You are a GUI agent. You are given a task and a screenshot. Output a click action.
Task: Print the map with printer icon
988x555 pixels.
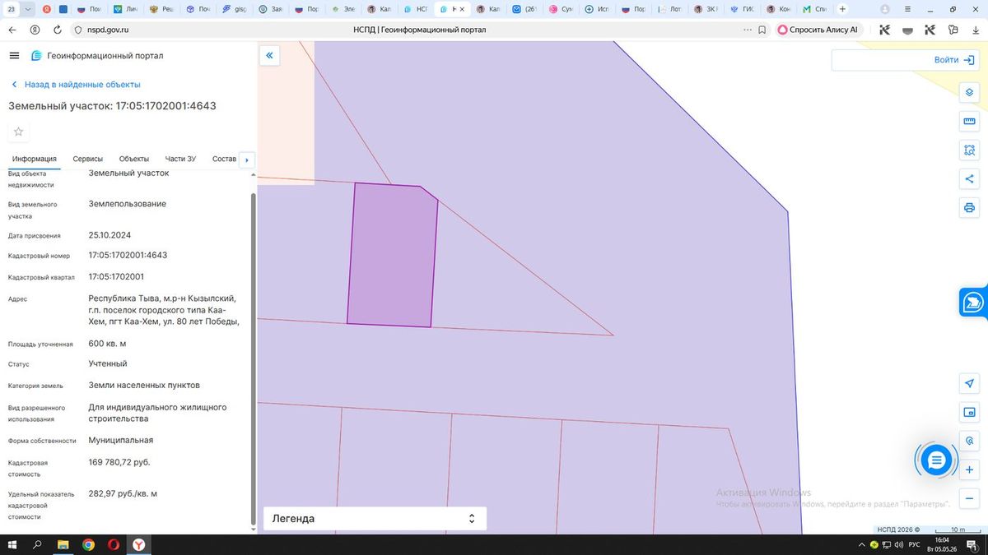[x=969, y=207]
